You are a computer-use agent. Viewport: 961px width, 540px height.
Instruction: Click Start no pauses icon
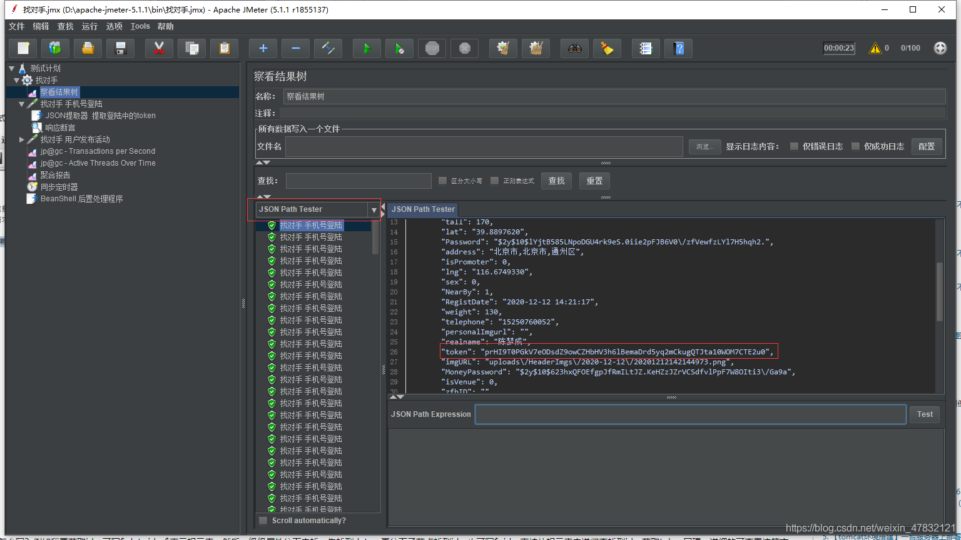coord(399,48)
